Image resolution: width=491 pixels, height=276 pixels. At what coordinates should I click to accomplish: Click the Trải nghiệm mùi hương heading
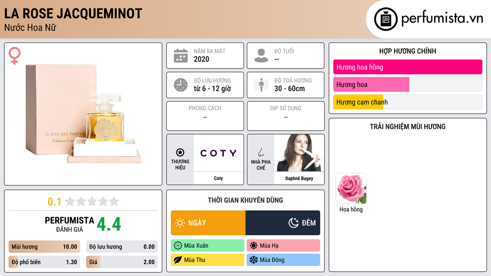(408, 126)
